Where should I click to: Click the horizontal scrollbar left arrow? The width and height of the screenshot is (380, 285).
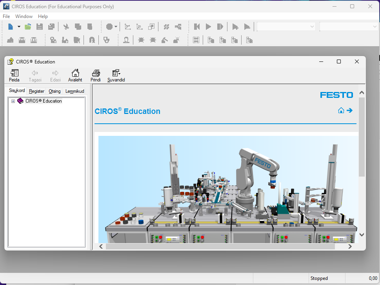point(101,247)
